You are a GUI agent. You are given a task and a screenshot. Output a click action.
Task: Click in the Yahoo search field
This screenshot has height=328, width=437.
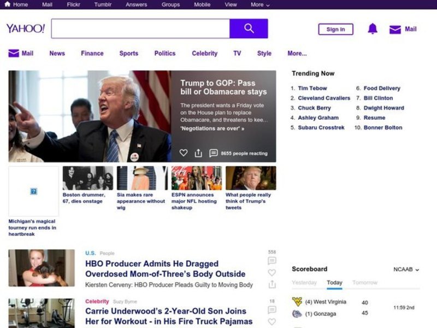click(x=140, y=28)
